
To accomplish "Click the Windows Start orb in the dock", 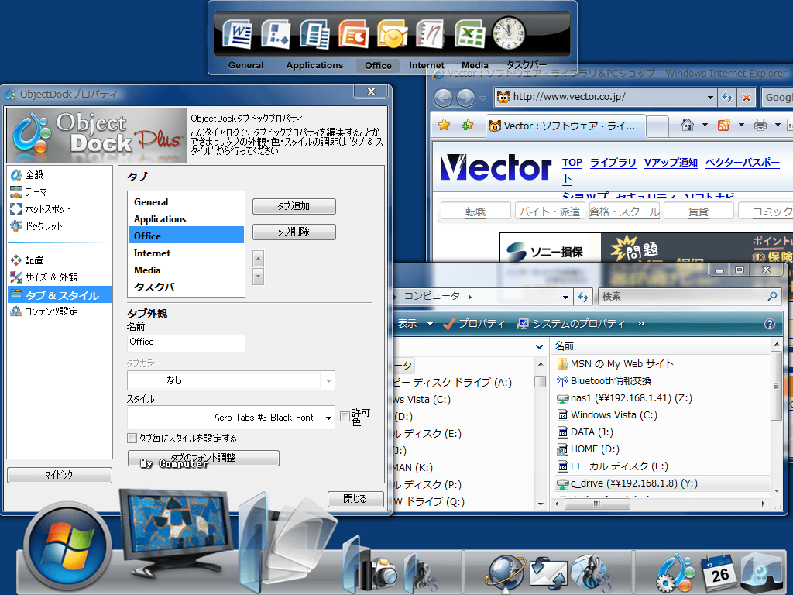I will (x=67, y=548).
